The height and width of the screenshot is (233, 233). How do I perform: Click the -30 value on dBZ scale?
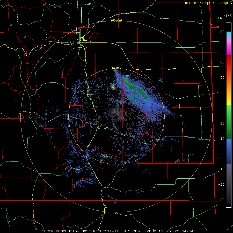(221, 200)
